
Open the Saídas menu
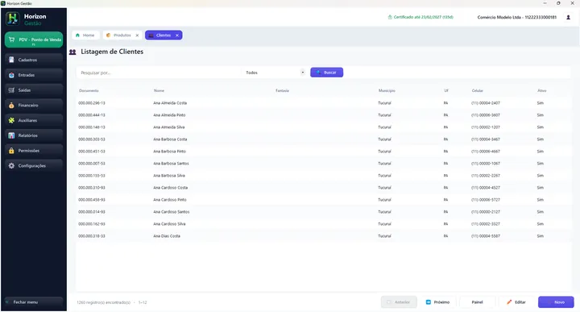[x=34, y=90]
